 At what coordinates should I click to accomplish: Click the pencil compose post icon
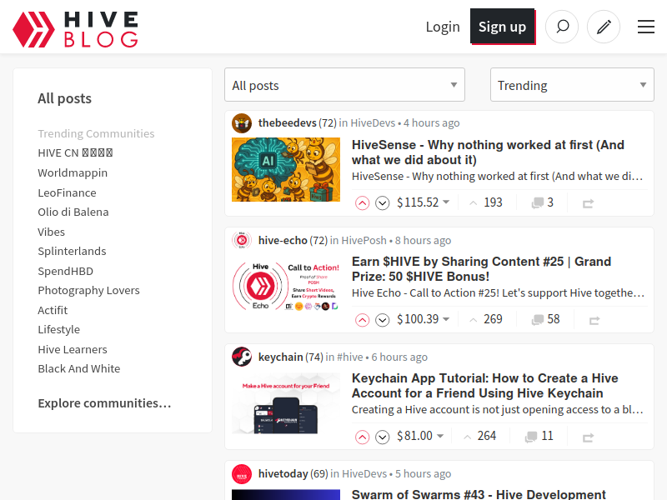604,27
